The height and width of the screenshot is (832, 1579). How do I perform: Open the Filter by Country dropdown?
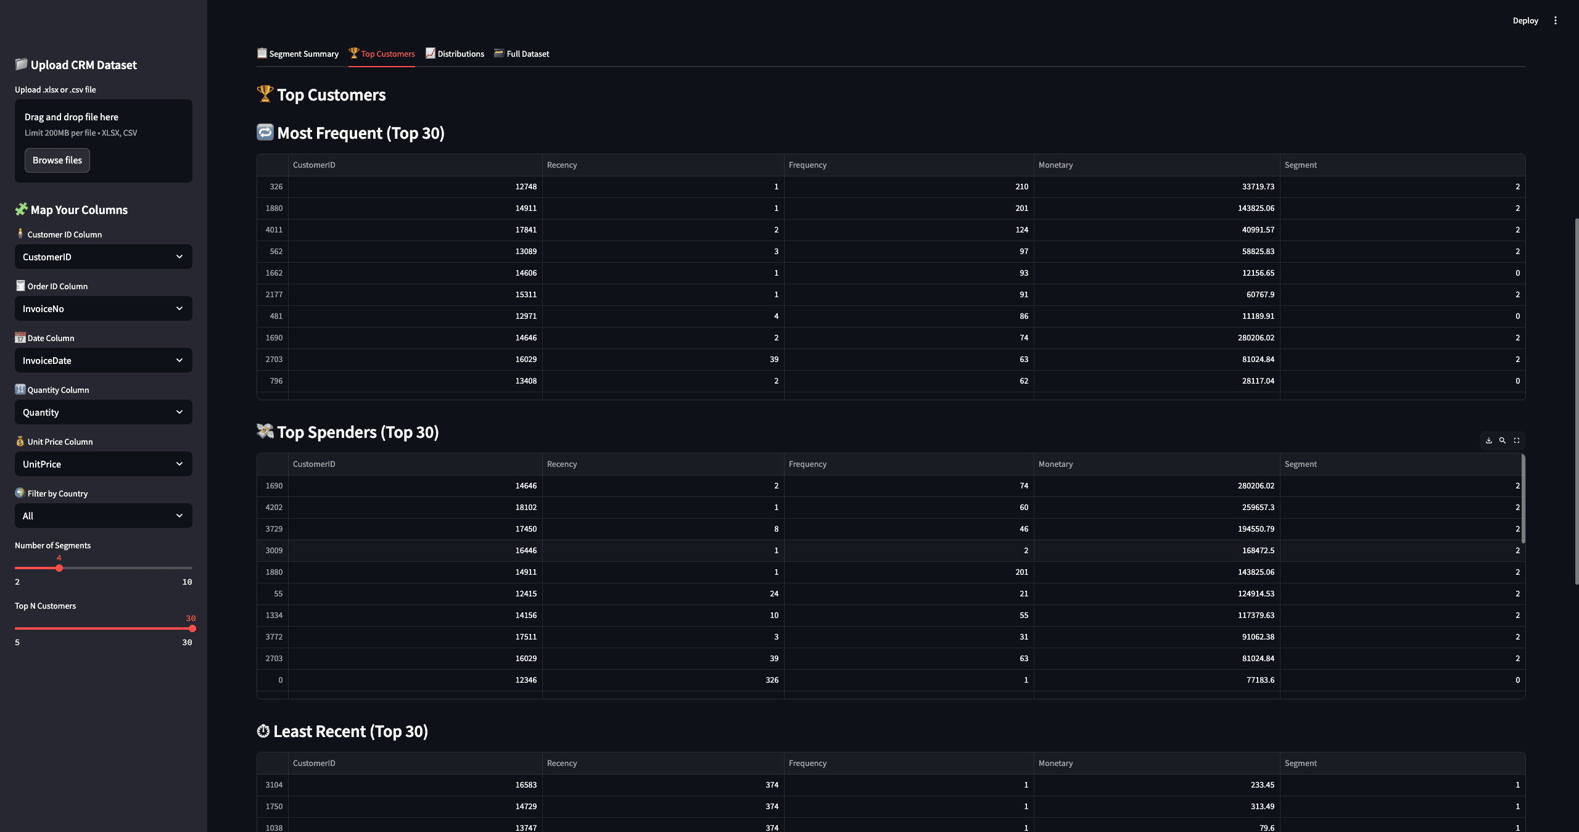click(102, 516)
